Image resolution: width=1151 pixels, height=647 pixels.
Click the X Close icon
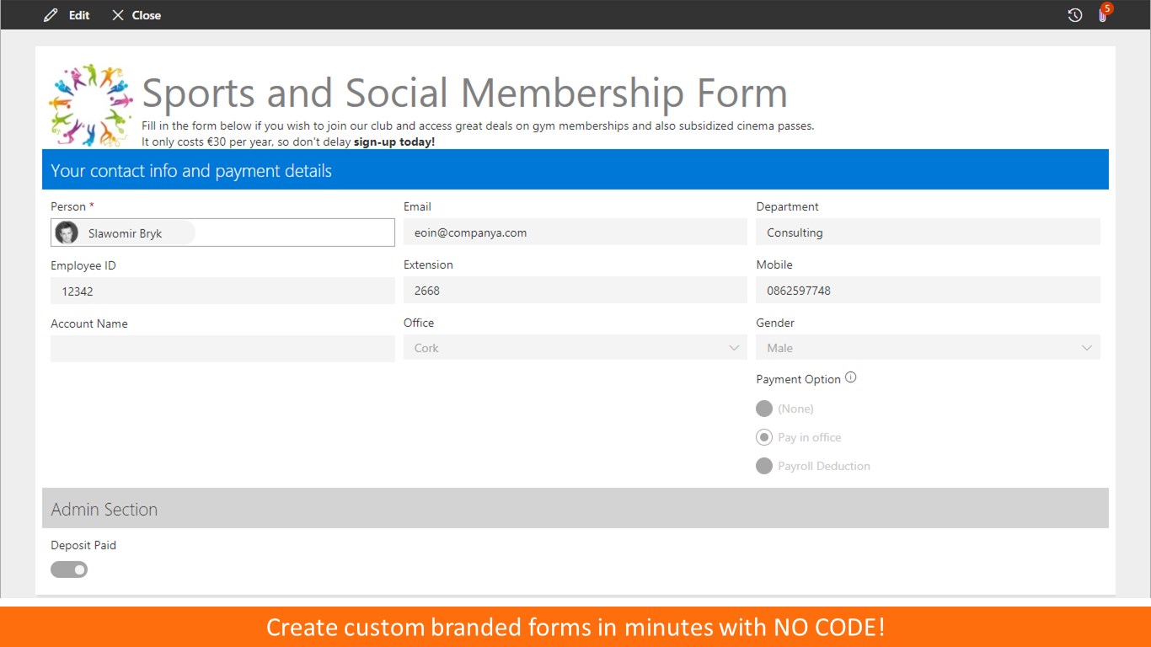118,15
